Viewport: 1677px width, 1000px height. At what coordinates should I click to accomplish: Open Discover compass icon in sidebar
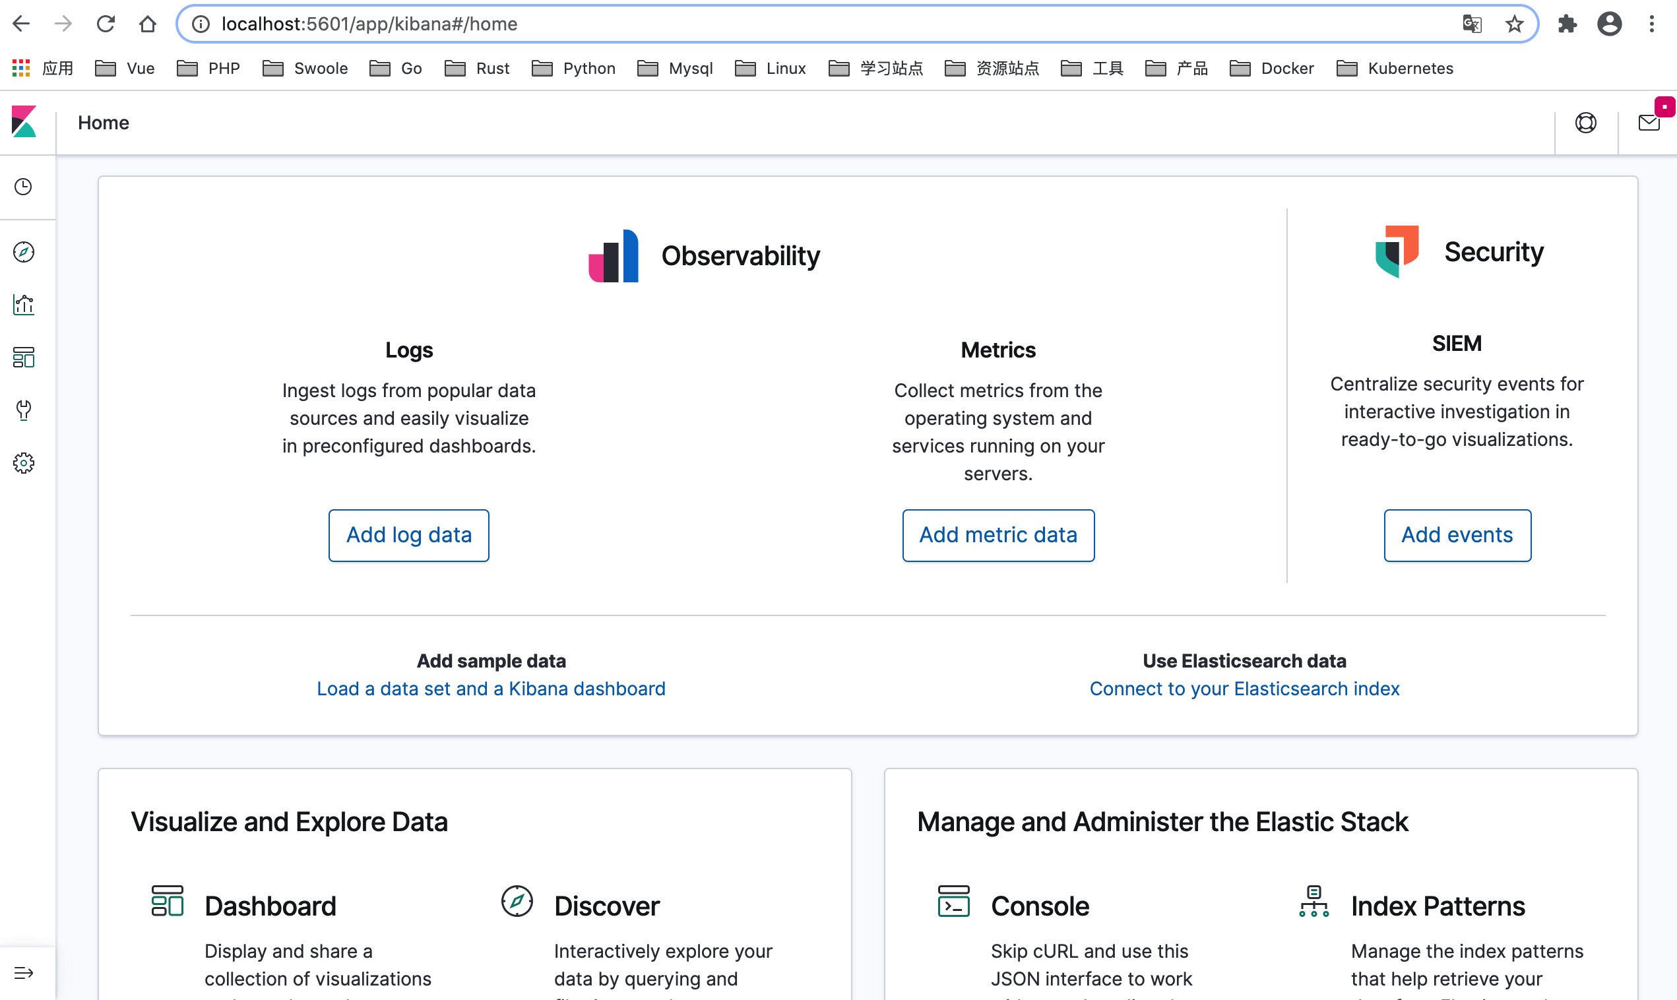(x=24, y=252)
